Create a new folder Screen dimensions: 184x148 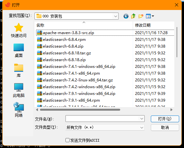(x=141, y=16)
